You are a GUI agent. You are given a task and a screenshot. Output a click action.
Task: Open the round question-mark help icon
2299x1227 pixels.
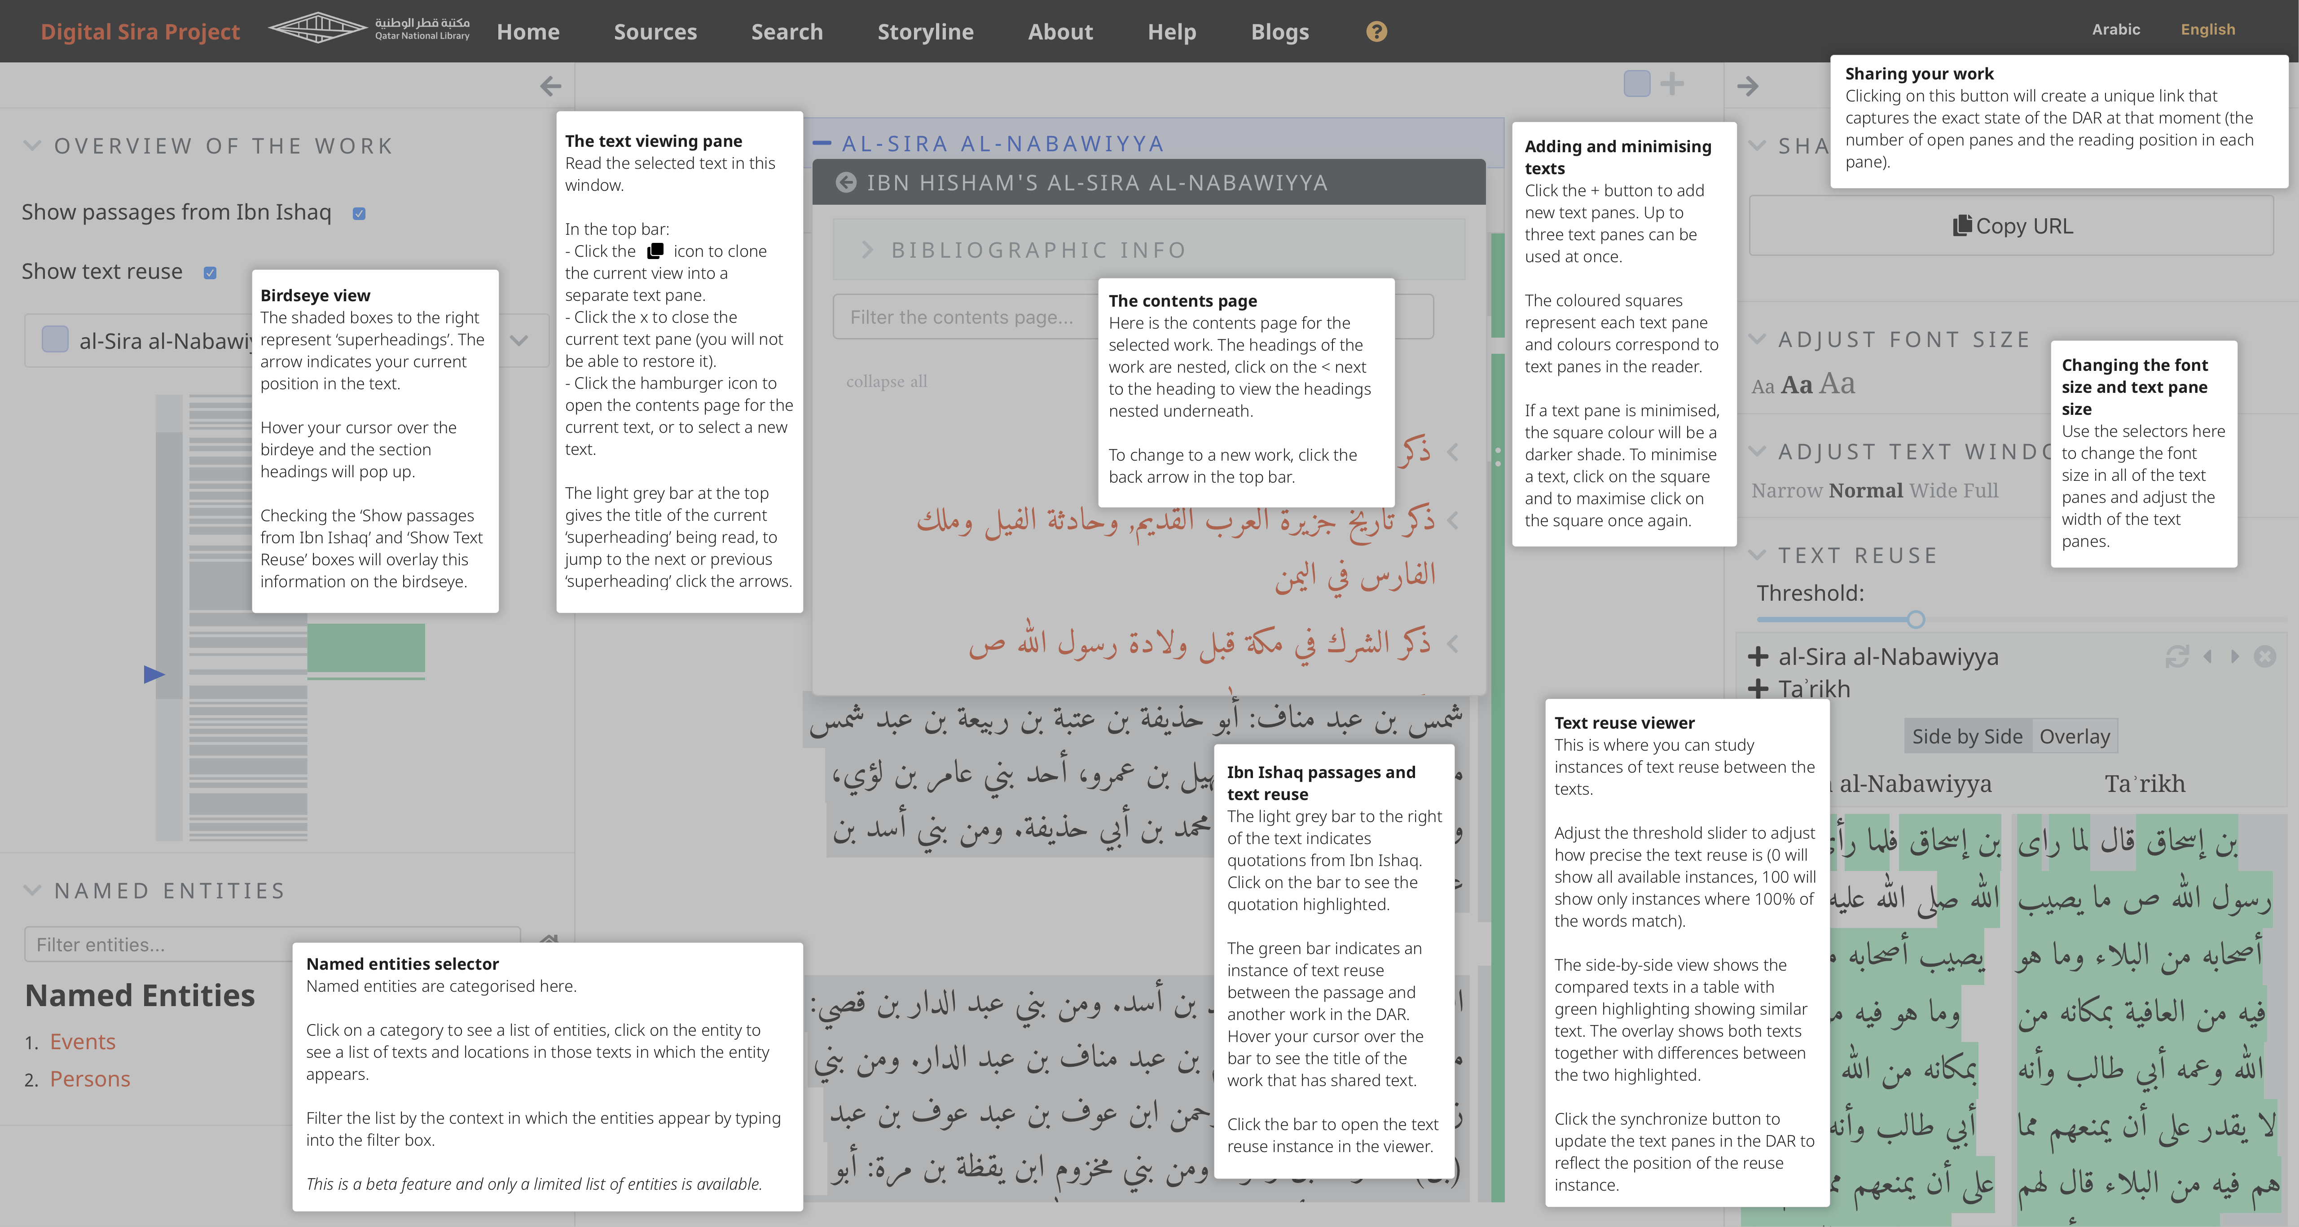click(x=1376, y=31)
